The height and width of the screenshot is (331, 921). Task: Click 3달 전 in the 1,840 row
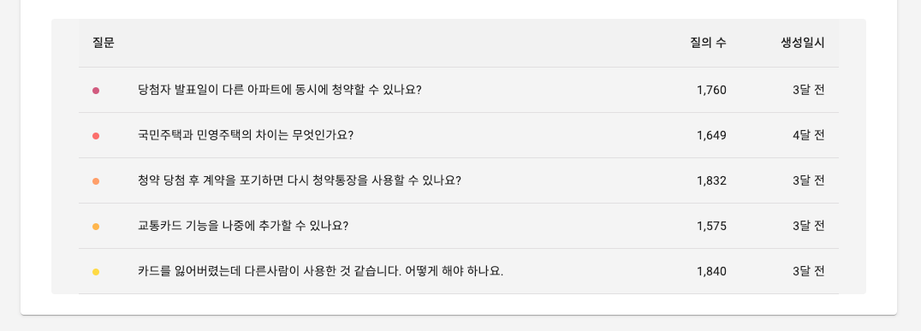point(808,271)
